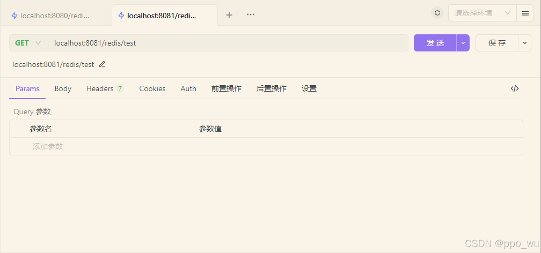Open the 前置操作 tab
This screenshot has width=541, height=253.
(x=226, y=88)
